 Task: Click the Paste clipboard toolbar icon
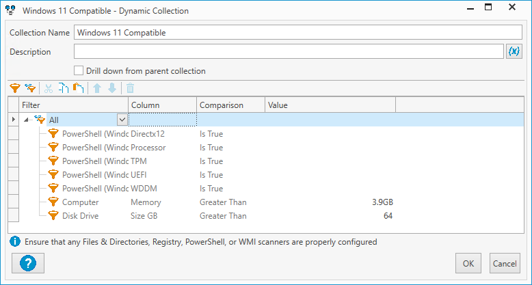coord(79,89)
